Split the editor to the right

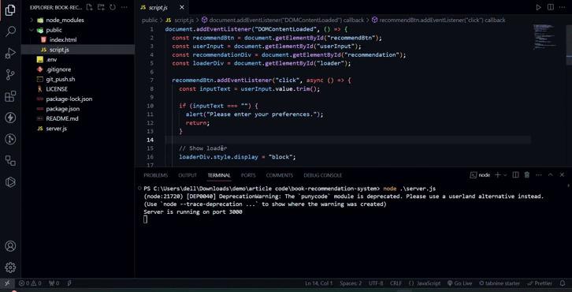point(551,7)
